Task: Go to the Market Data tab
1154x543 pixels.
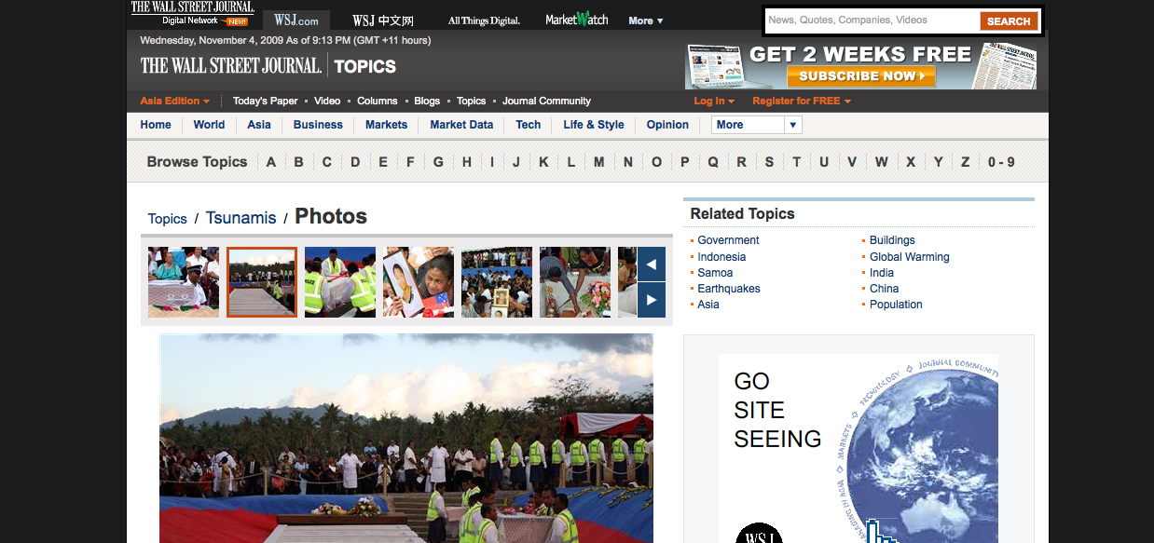Action: pos(461,125)
